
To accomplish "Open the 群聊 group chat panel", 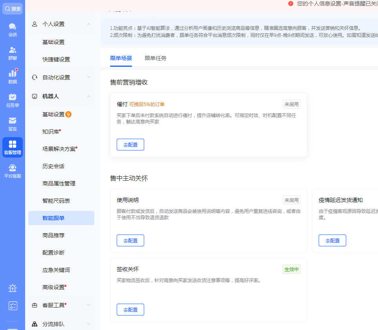I will [12, 52].
